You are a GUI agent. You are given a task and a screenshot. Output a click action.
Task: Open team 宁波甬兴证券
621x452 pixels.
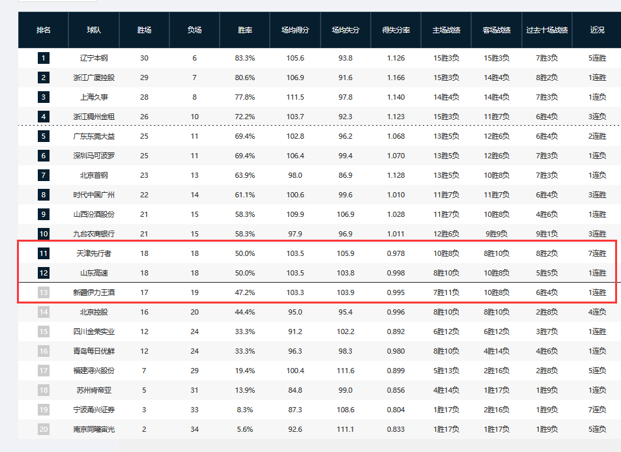pyautogui.click(x=94, y=410)
